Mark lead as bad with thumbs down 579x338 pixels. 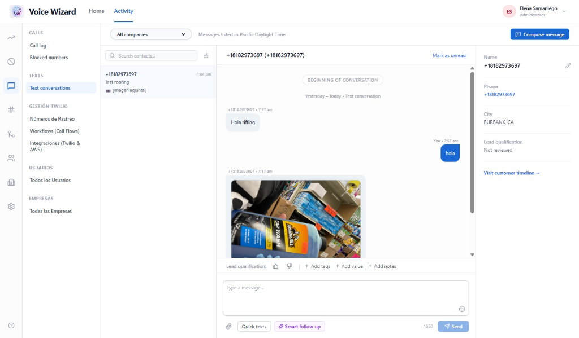click(x=289, y=266)
